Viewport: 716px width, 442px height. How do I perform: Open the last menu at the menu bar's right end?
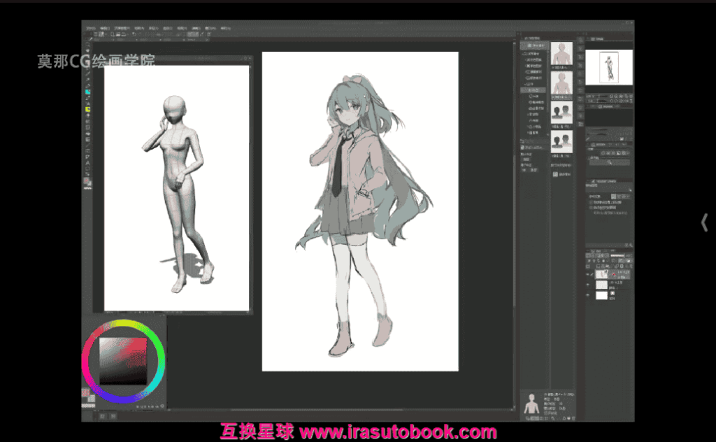pos(225,28)
